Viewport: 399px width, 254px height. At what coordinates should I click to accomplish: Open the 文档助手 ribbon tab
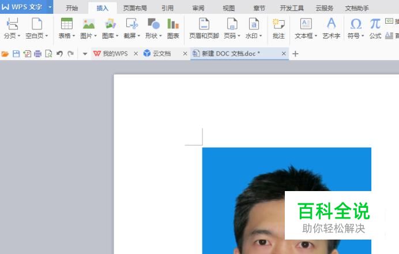[357, 8]
